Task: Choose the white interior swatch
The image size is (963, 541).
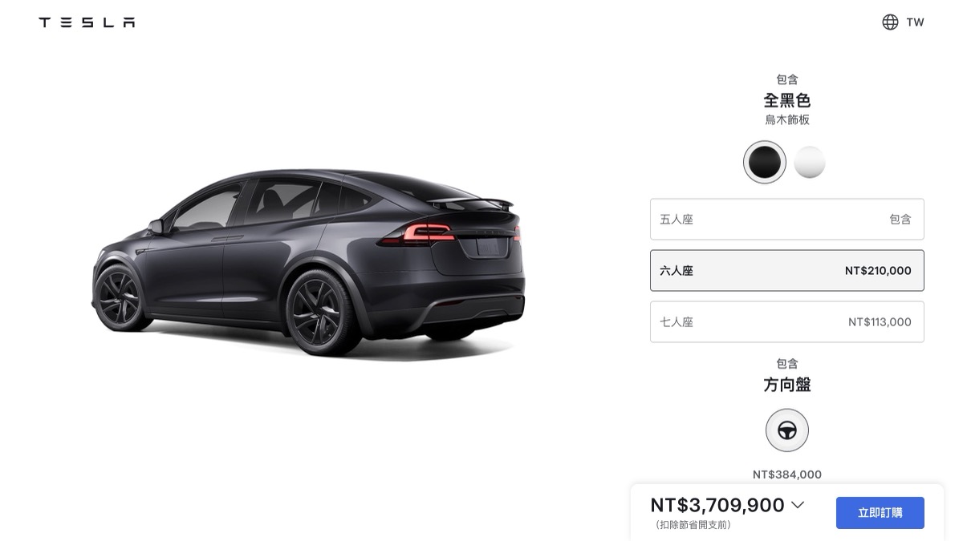Action: [x=810, y=163]
